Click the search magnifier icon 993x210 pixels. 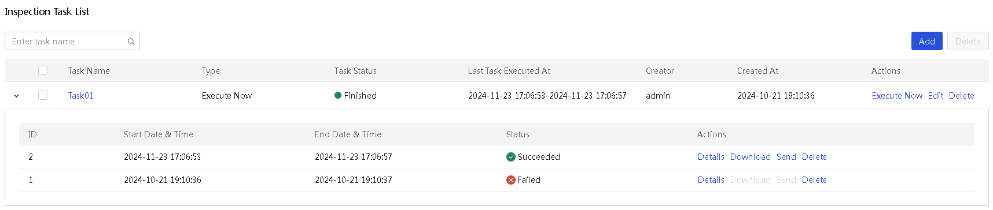[131, 42]
